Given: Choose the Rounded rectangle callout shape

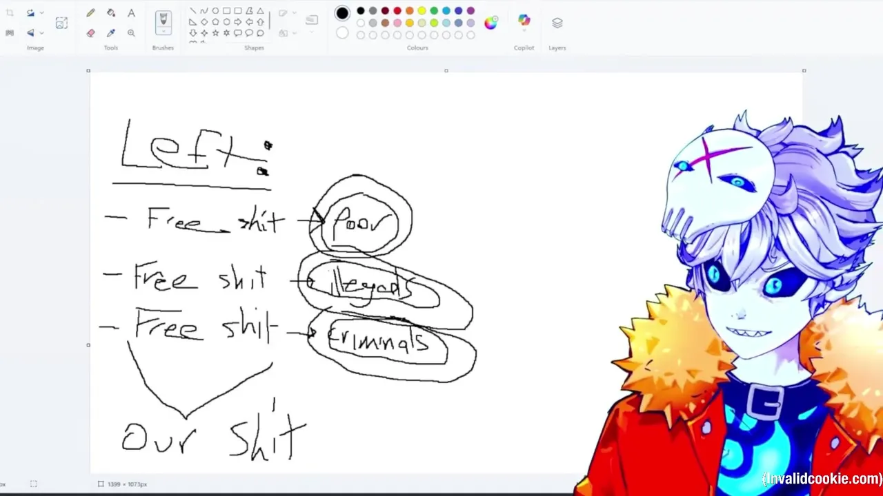Looking at the screenshot, I should click(x=237, y=32).
